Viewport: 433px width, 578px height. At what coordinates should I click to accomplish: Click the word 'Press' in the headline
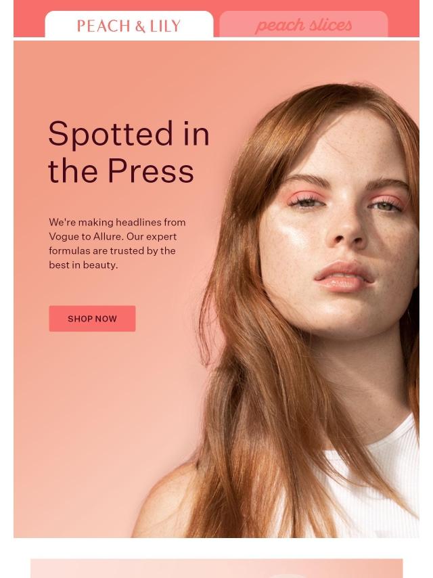(x=150, y=171)
